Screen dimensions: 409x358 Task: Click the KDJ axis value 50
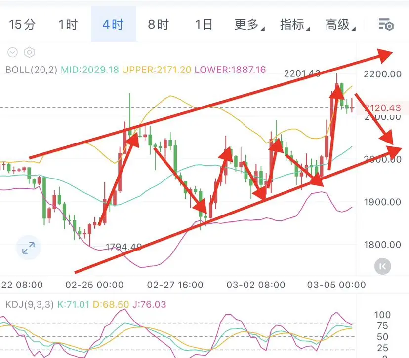382,337
